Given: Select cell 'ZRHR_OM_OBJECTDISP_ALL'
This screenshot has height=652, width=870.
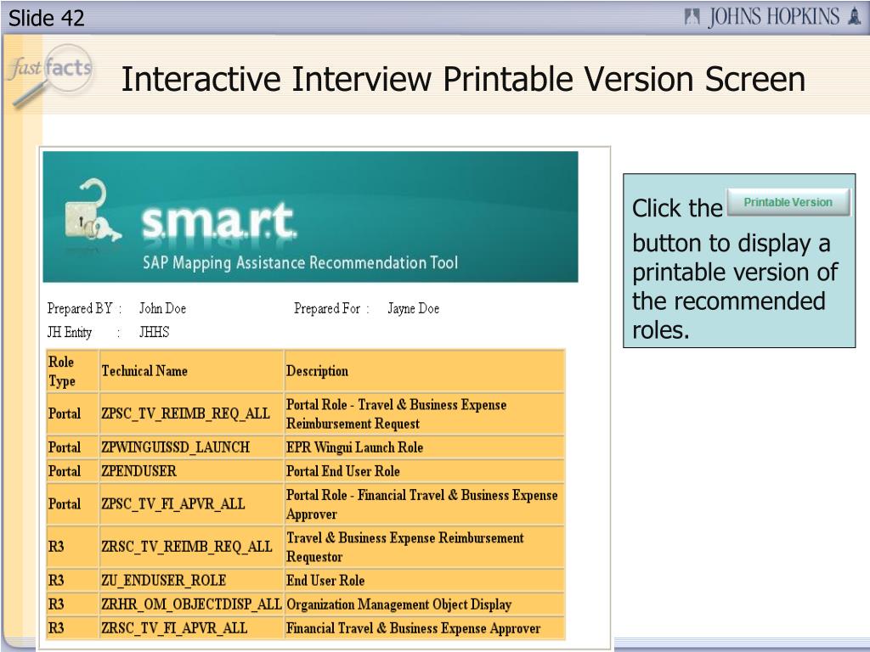Looking at the screenshot, I should click(191, 604).
